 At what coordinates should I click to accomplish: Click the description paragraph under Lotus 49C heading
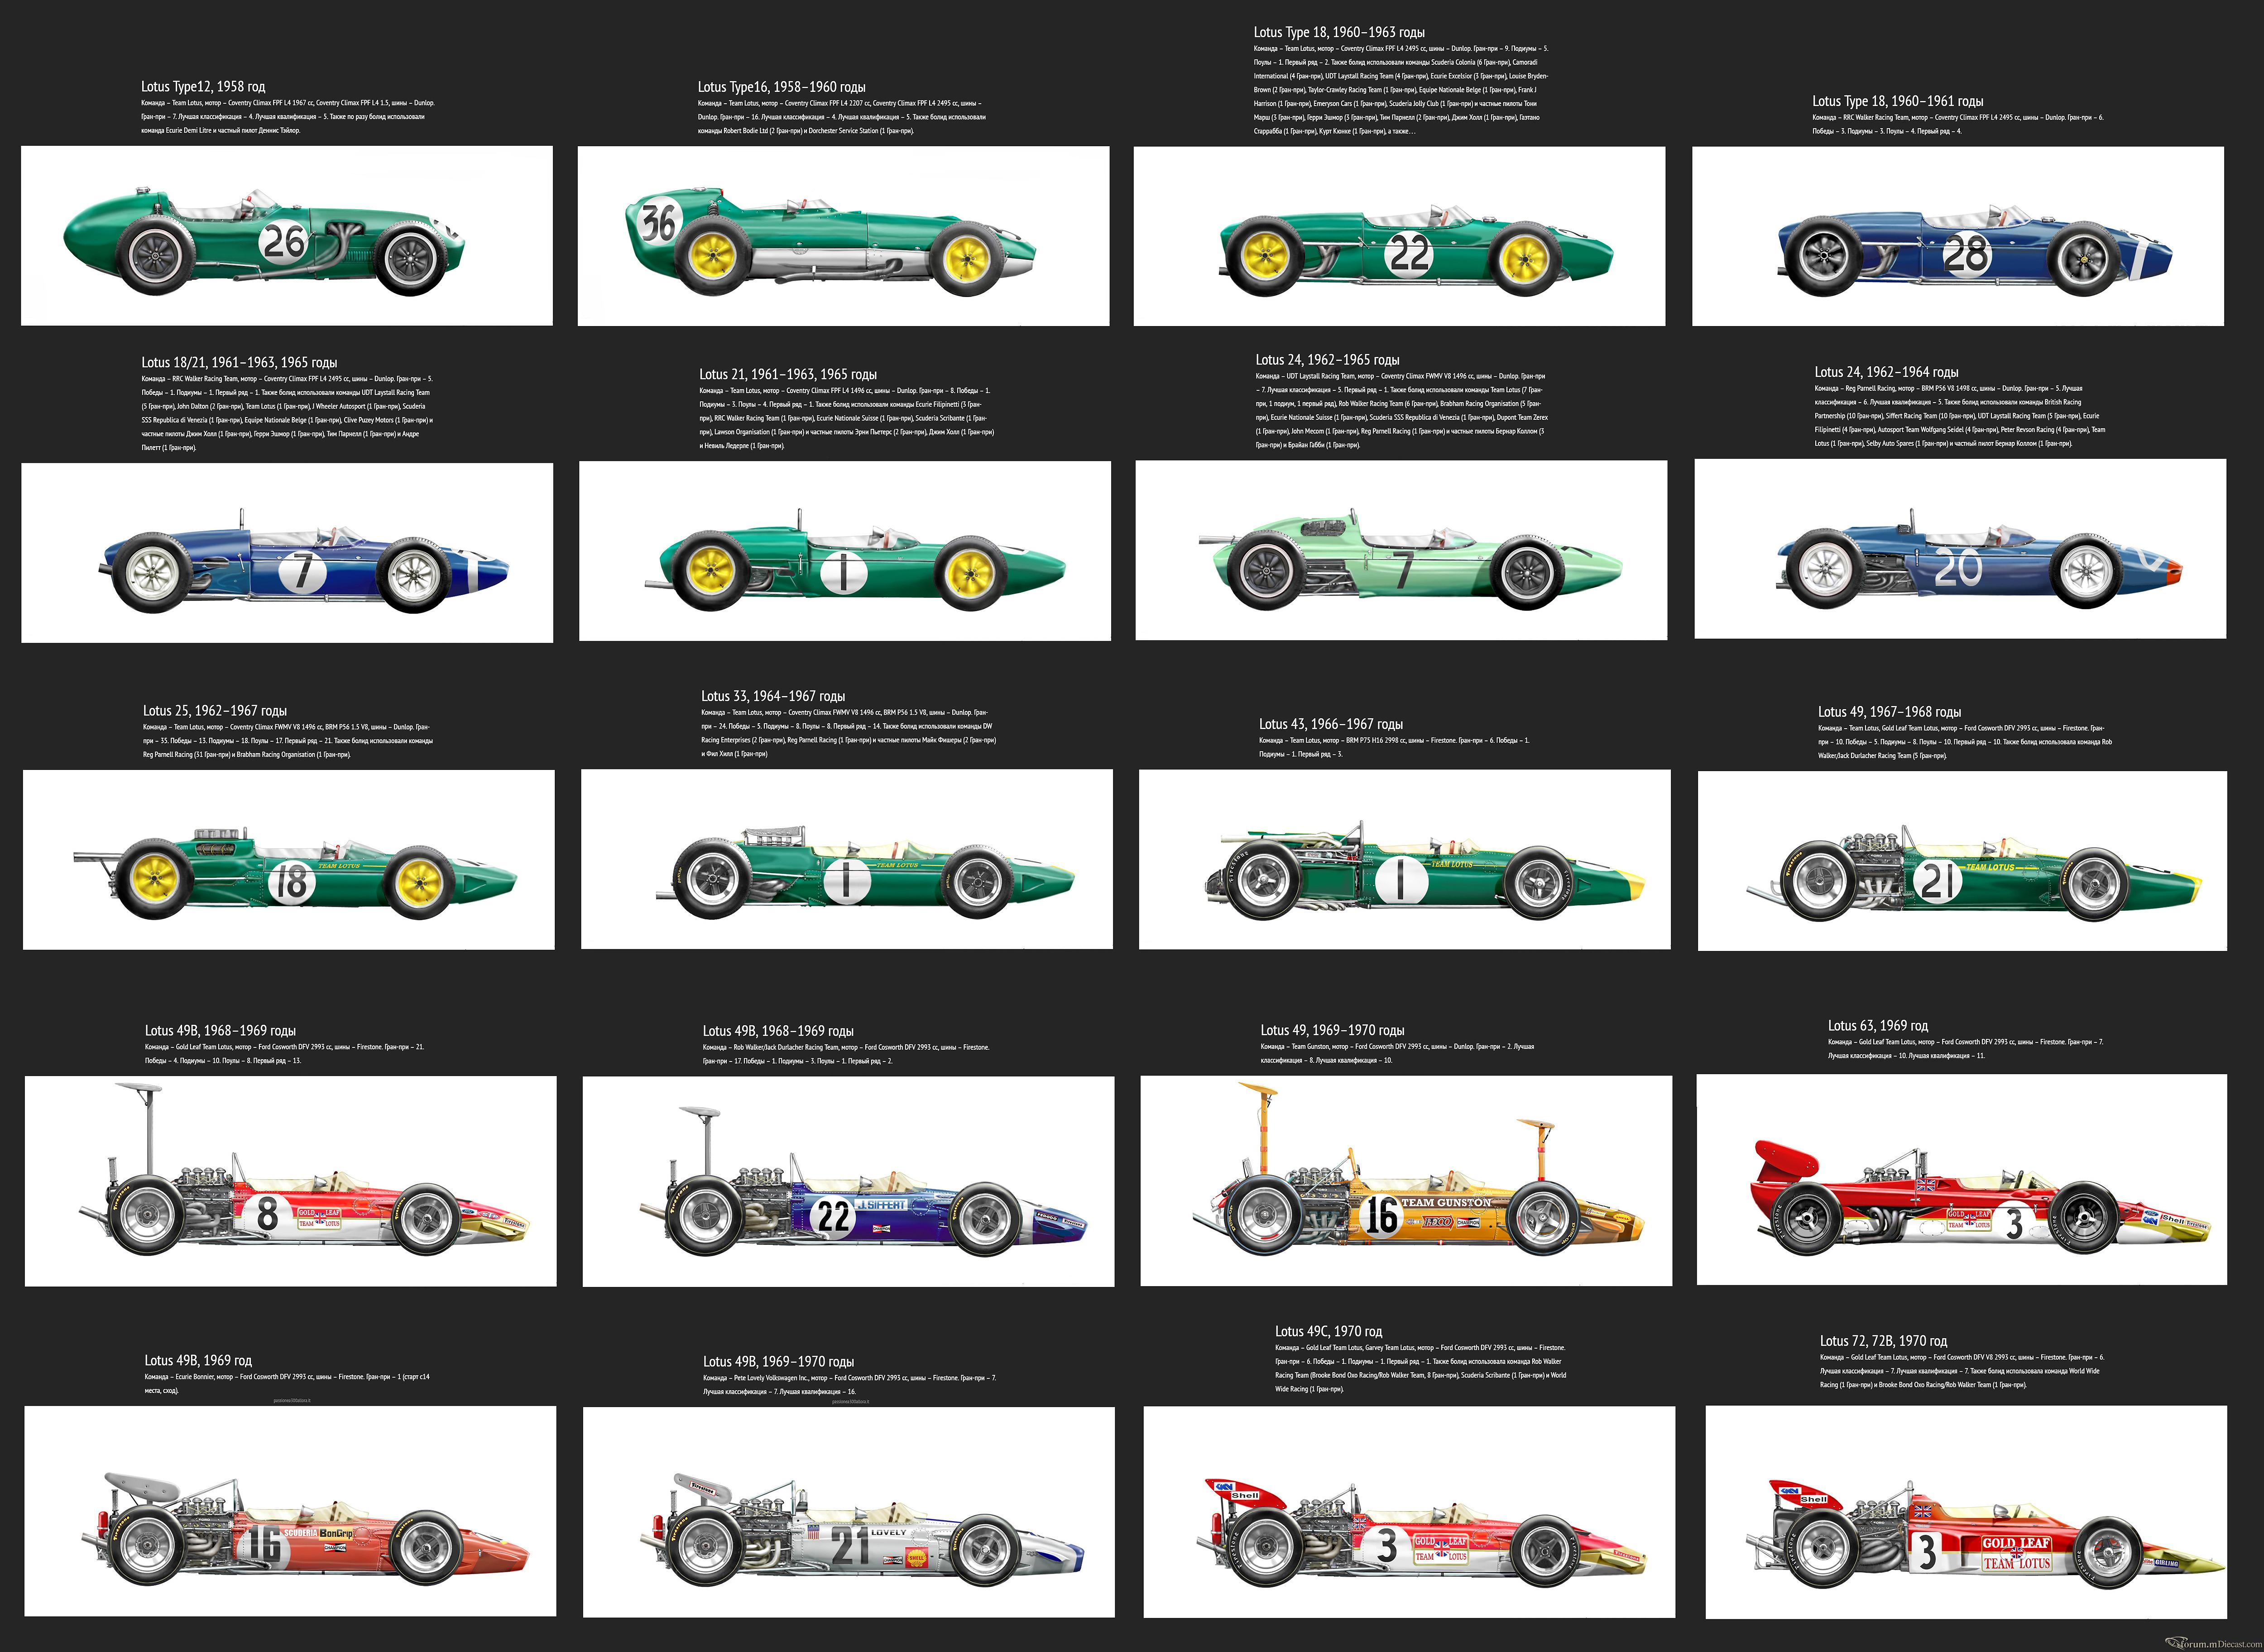click(1421, 1368)
